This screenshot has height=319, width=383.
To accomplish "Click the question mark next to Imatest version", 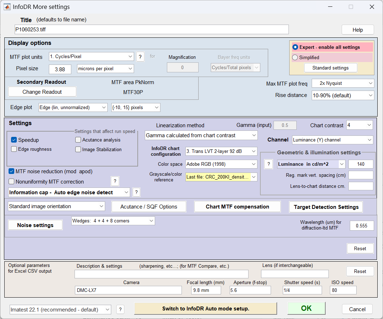I will (x=121, y=309).
